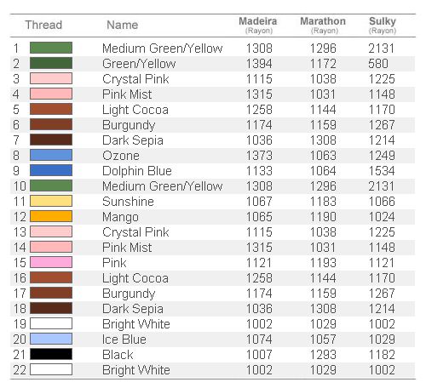Image resolution: width=426 pixels, height=388 pixels.
Task: Select the Ice Blue color swatch
Action: point(51,339)
